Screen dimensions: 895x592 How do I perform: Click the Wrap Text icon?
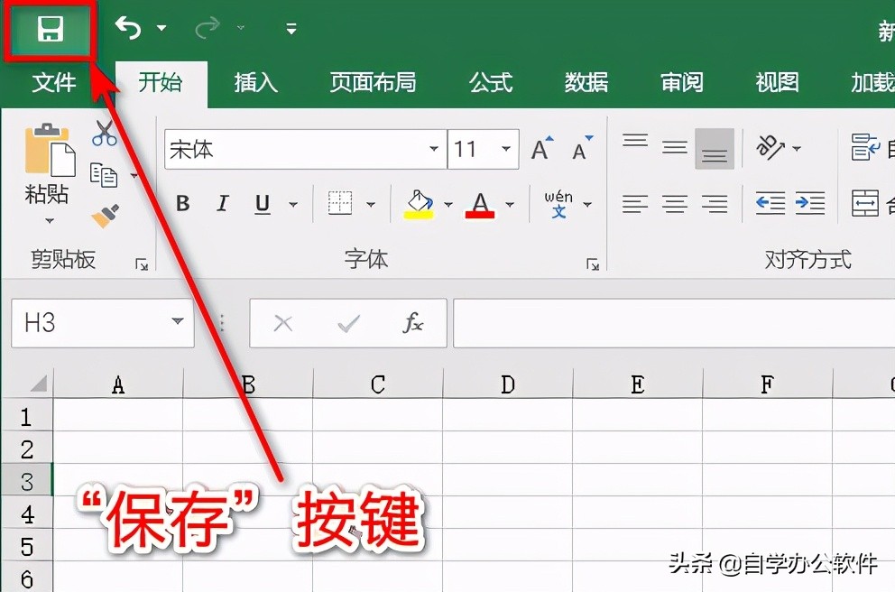click(x=865, y=147)
